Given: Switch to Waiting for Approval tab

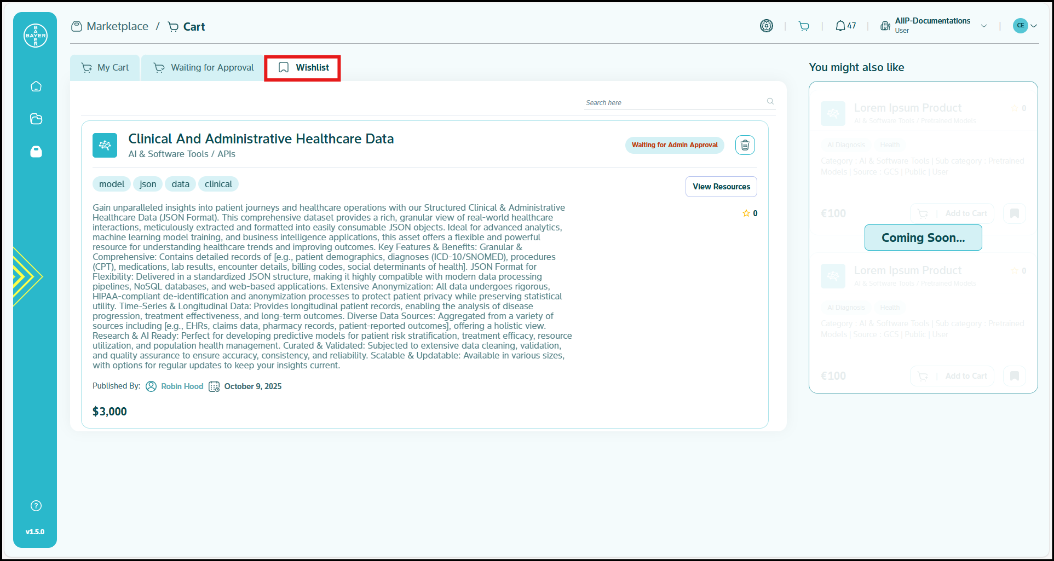Looking at the screenshot, I should pos(204,68).
